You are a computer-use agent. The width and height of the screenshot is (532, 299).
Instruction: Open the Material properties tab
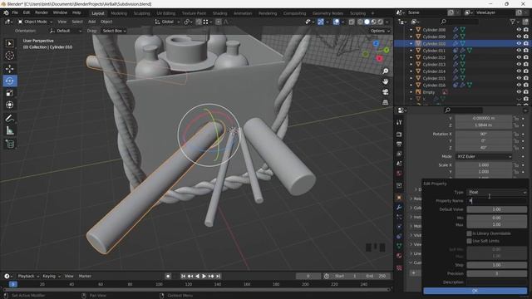pos(399,256)
